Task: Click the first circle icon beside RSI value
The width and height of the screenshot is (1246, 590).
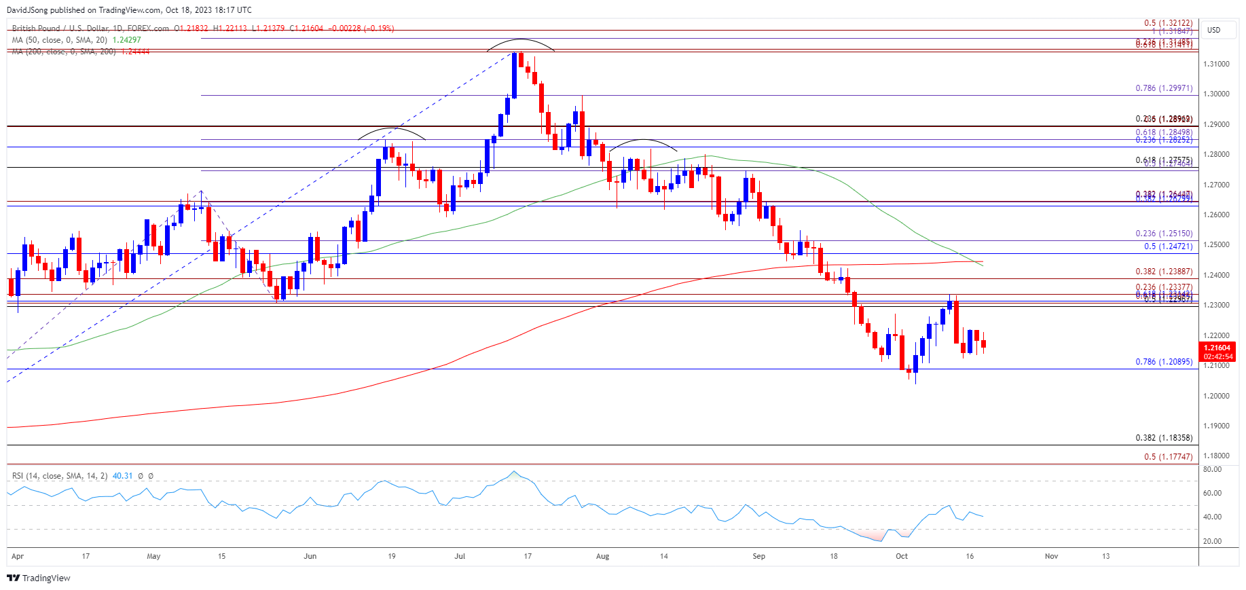Action: pos(141,476)
